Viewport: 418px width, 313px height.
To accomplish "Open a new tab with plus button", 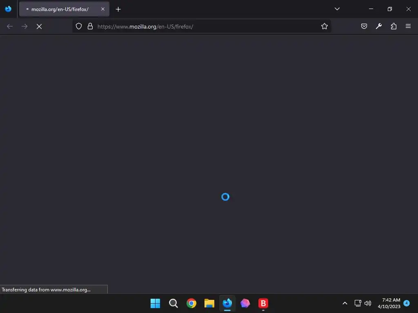I will point(118,9).
